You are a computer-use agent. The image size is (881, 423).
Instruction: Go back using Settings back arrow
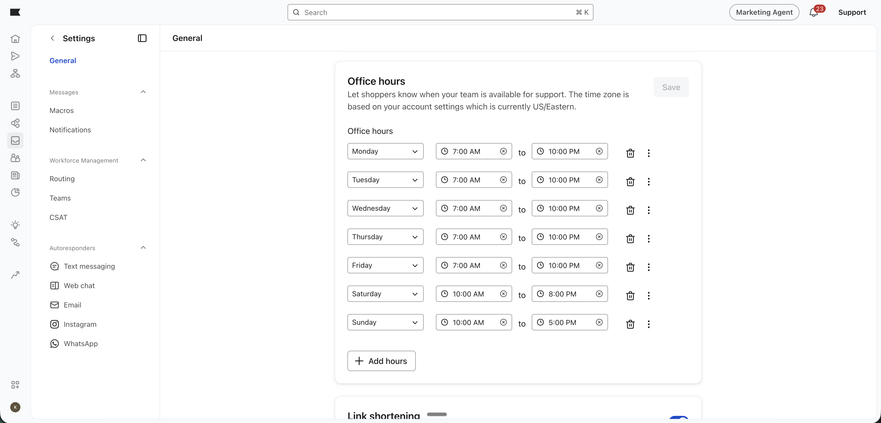52,38
